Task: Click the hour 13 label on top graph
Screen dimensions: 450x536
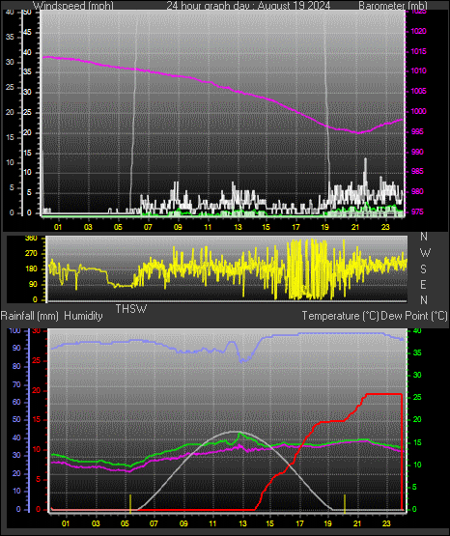Action: coord(238,227)
